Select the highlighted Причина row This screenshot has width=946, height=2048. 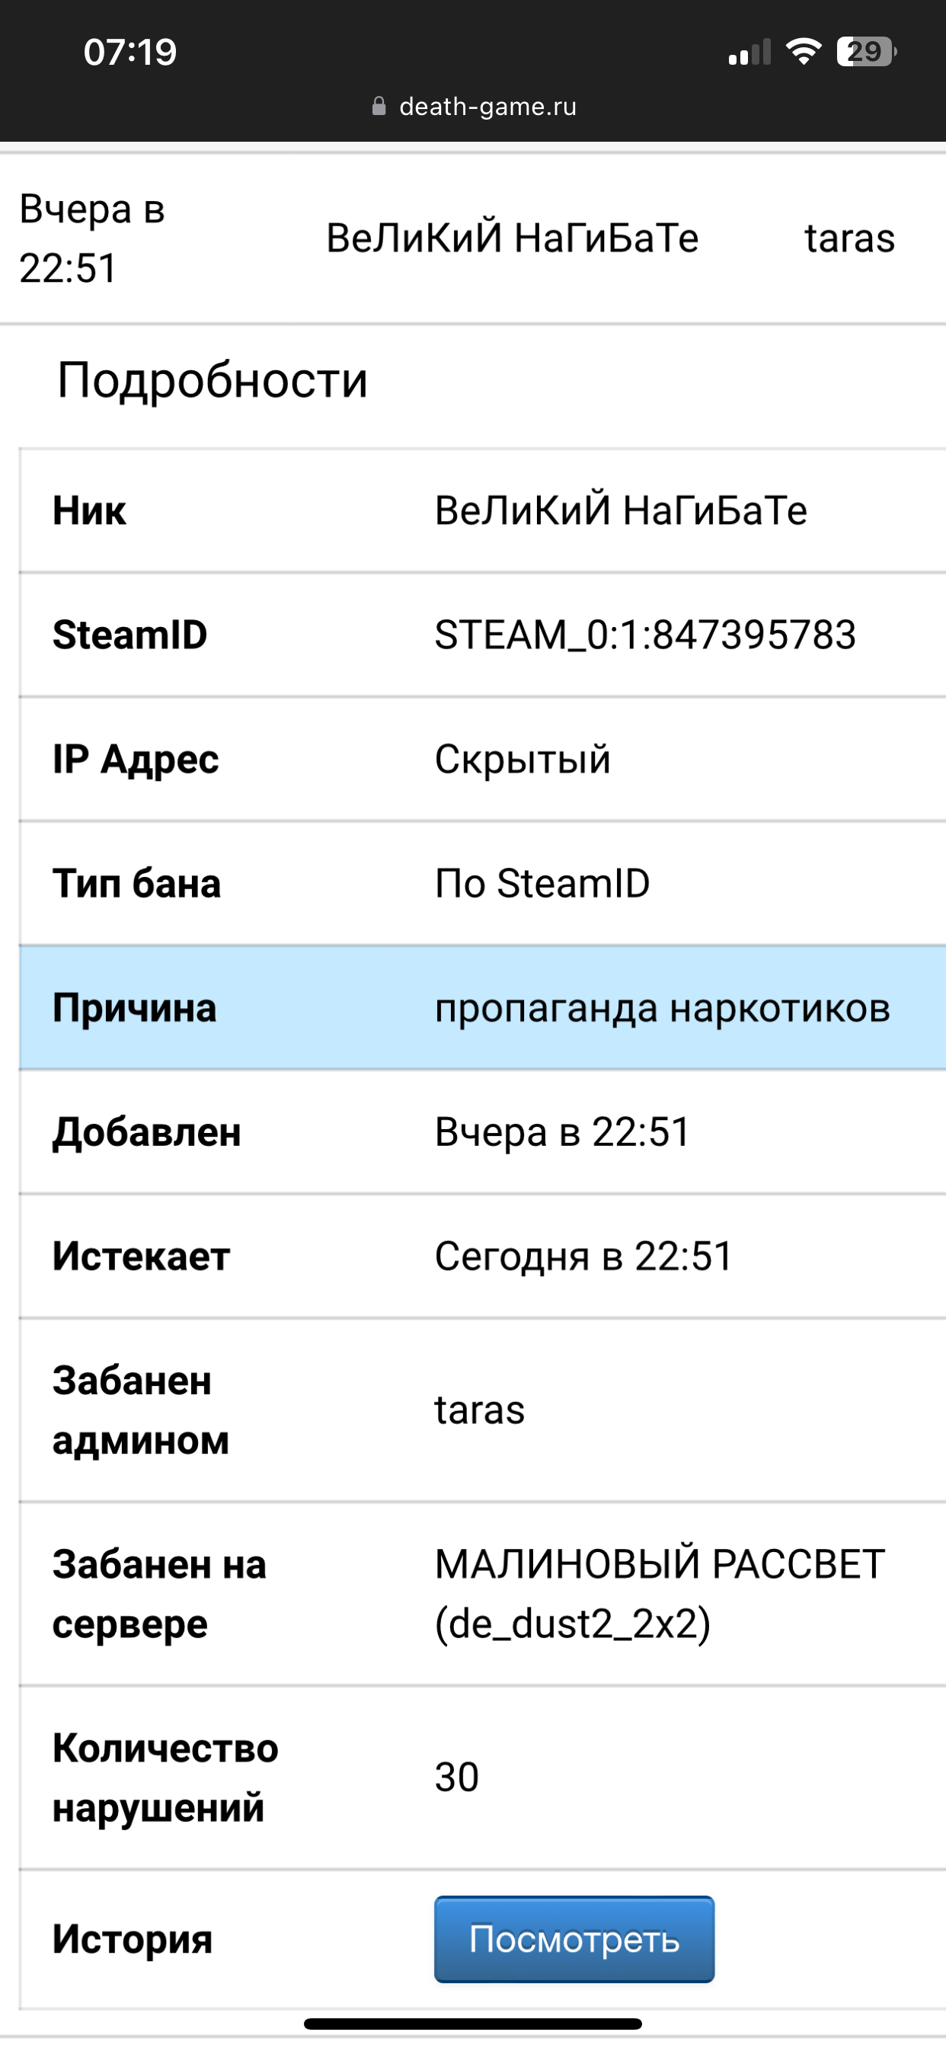(483, 1007)
